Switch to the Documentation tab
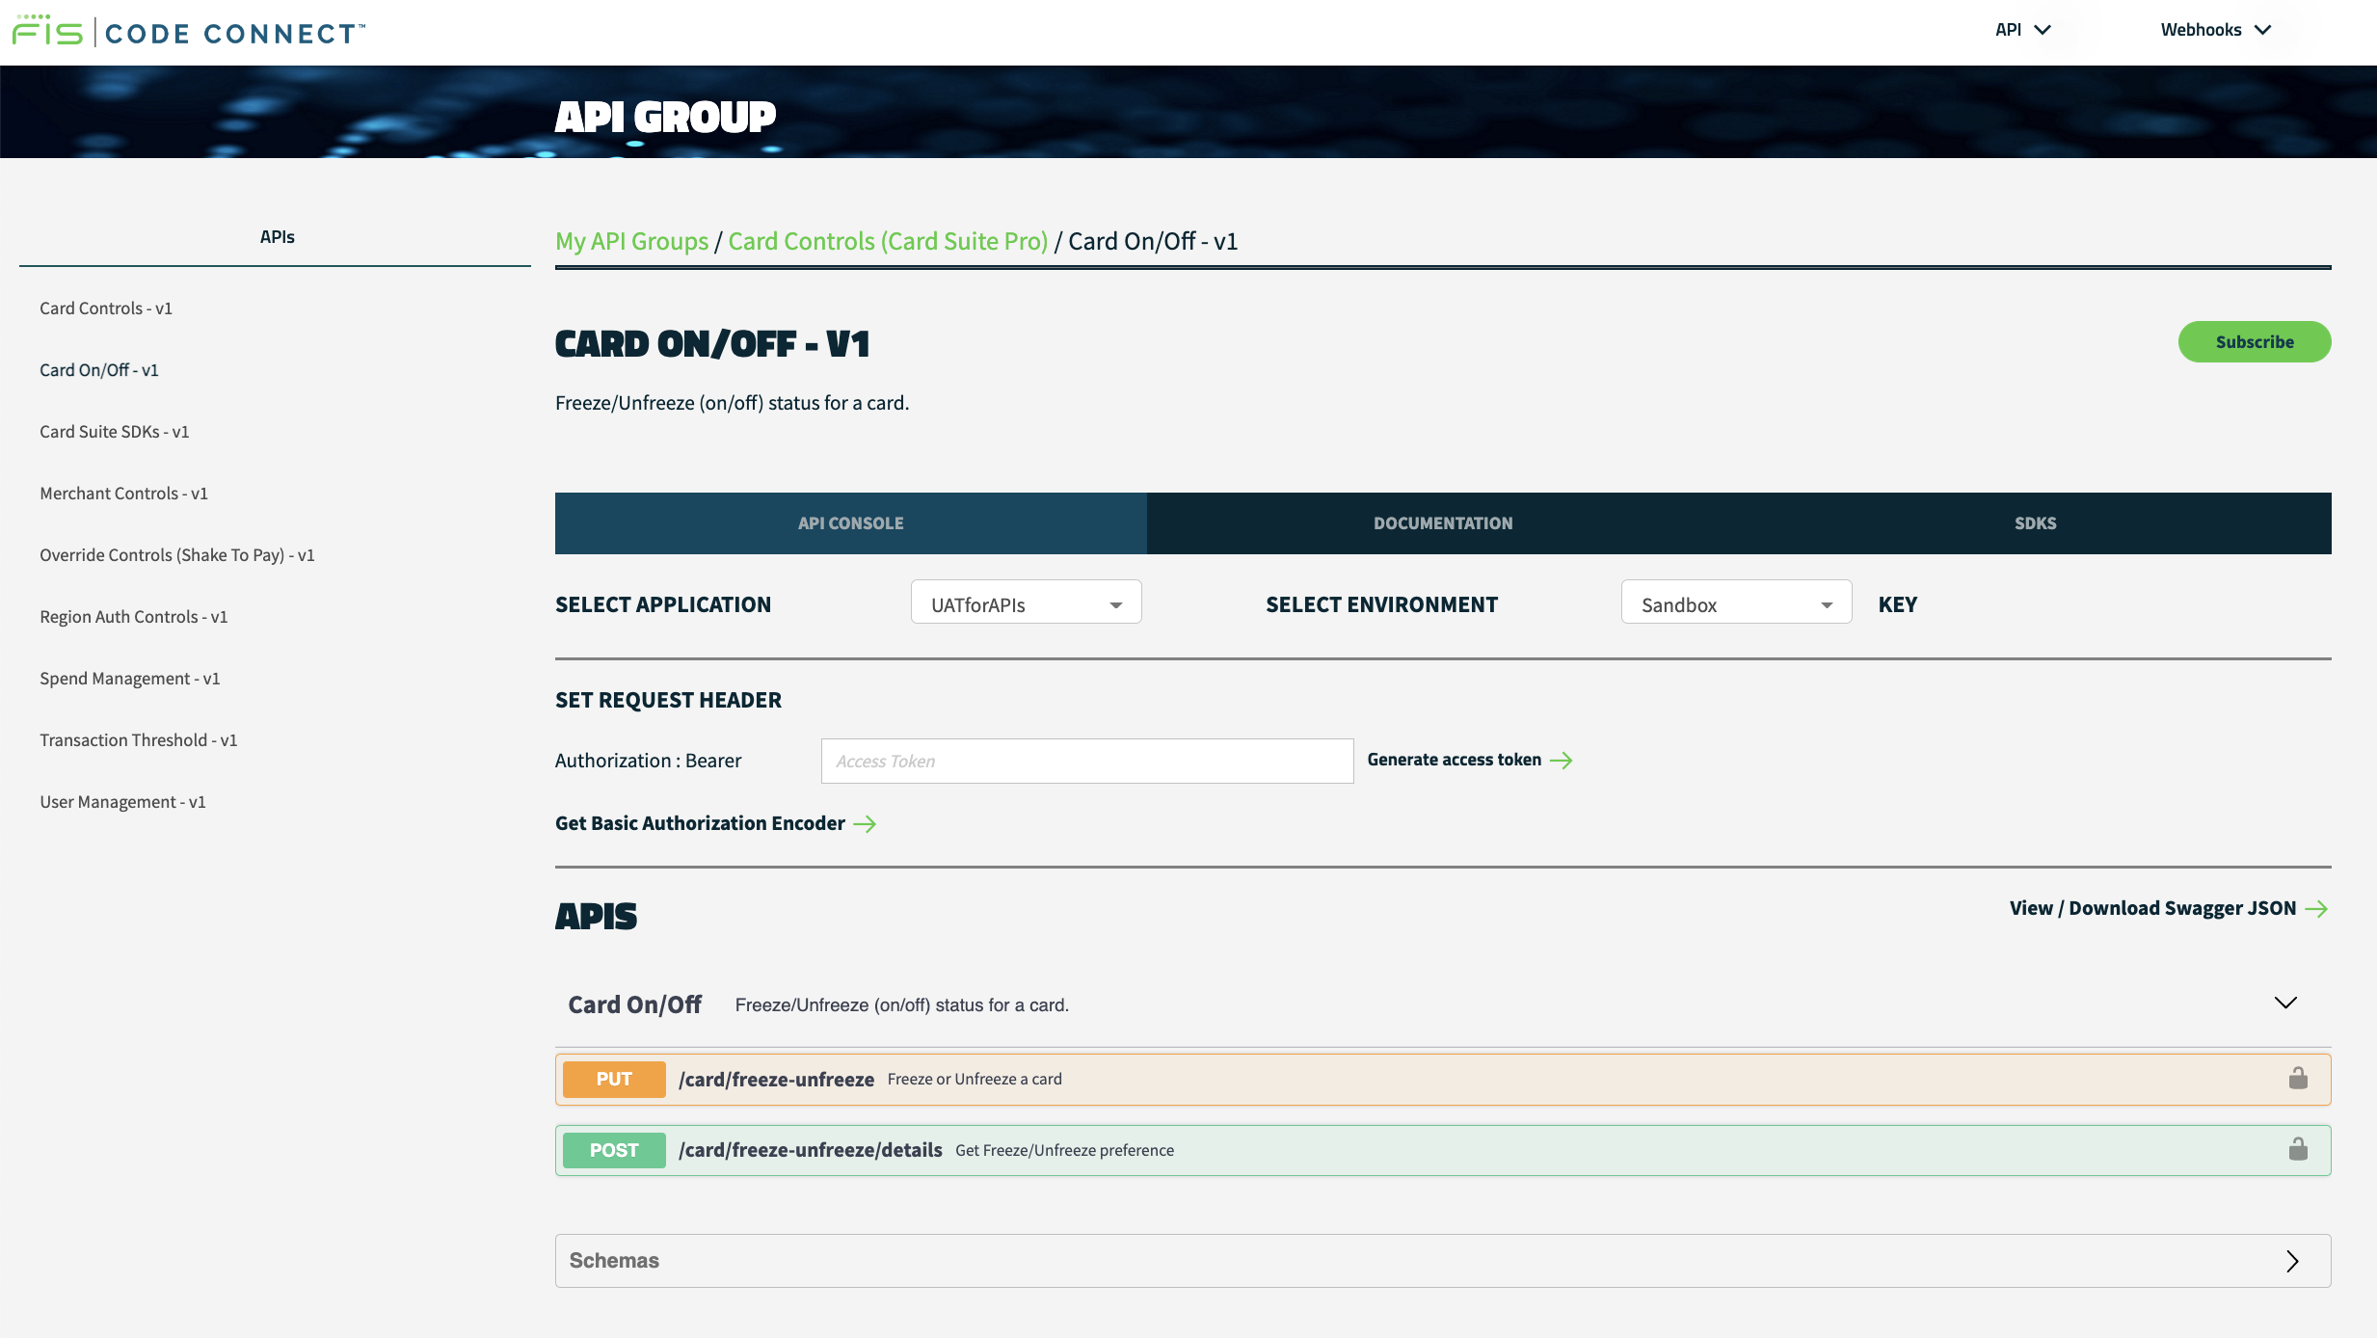This screenshot has height=1338, width=2377. [x=1442, y=522]
